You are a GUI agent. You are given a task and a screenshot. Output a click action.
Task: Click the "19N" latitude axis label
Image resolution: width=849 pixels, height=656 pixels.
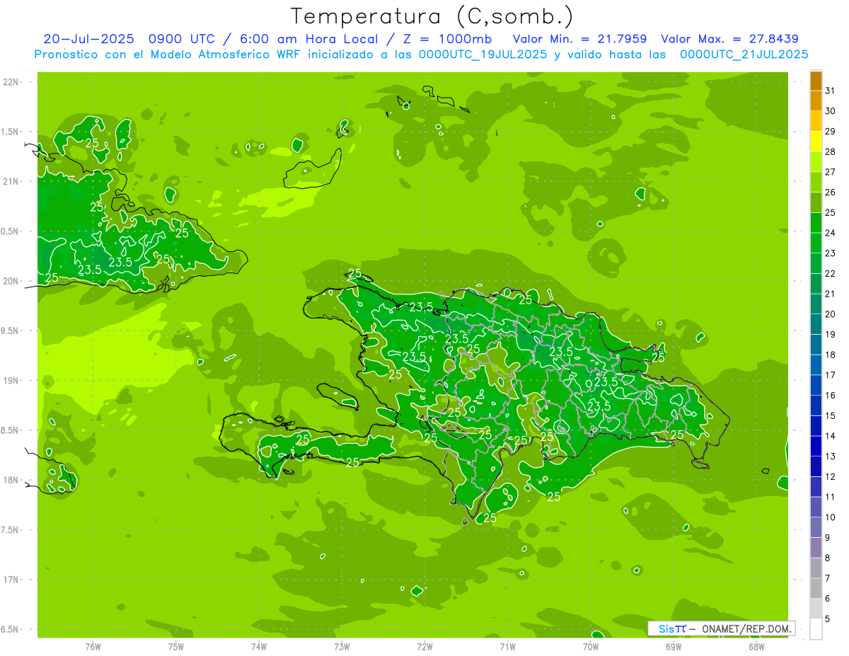11,381
